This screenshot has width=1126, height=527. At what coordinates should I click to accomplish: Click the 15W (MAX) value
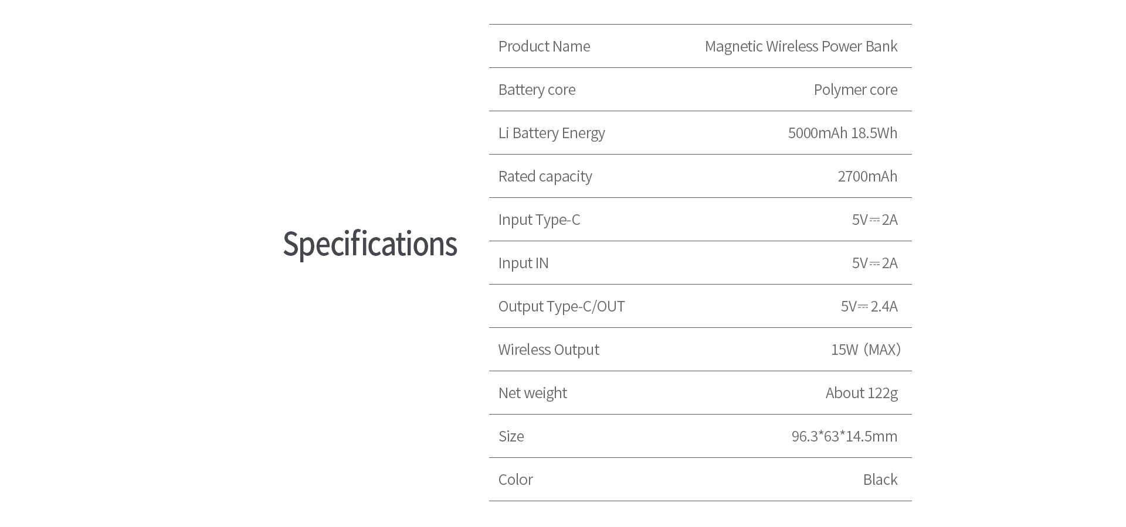click(865, 350)
